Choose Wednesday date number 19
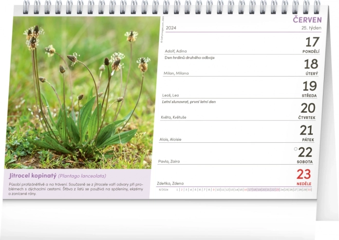The width and height of the screenshot is (339, 240). pyautogui.click(x=310, y=86)
